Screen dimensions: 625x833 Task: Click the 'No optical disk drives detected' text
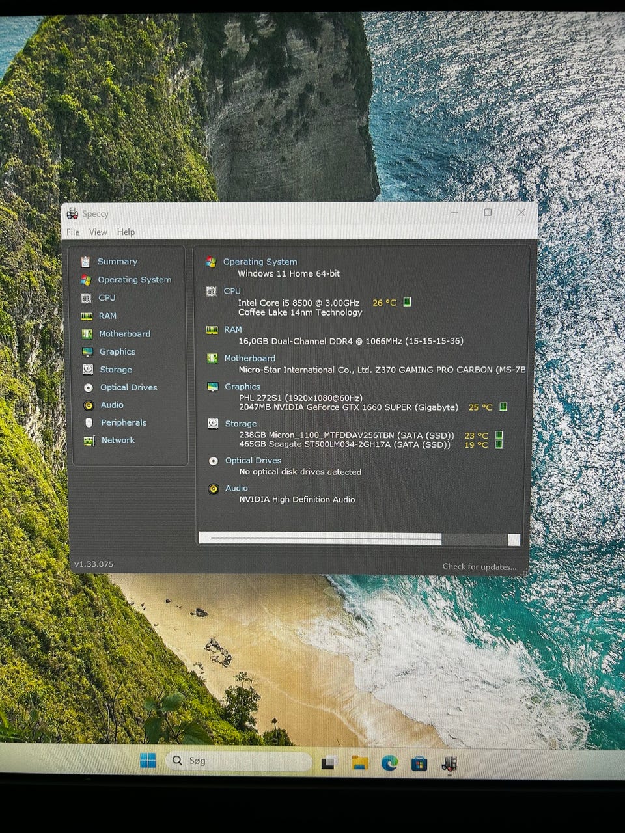click(300, 472)
